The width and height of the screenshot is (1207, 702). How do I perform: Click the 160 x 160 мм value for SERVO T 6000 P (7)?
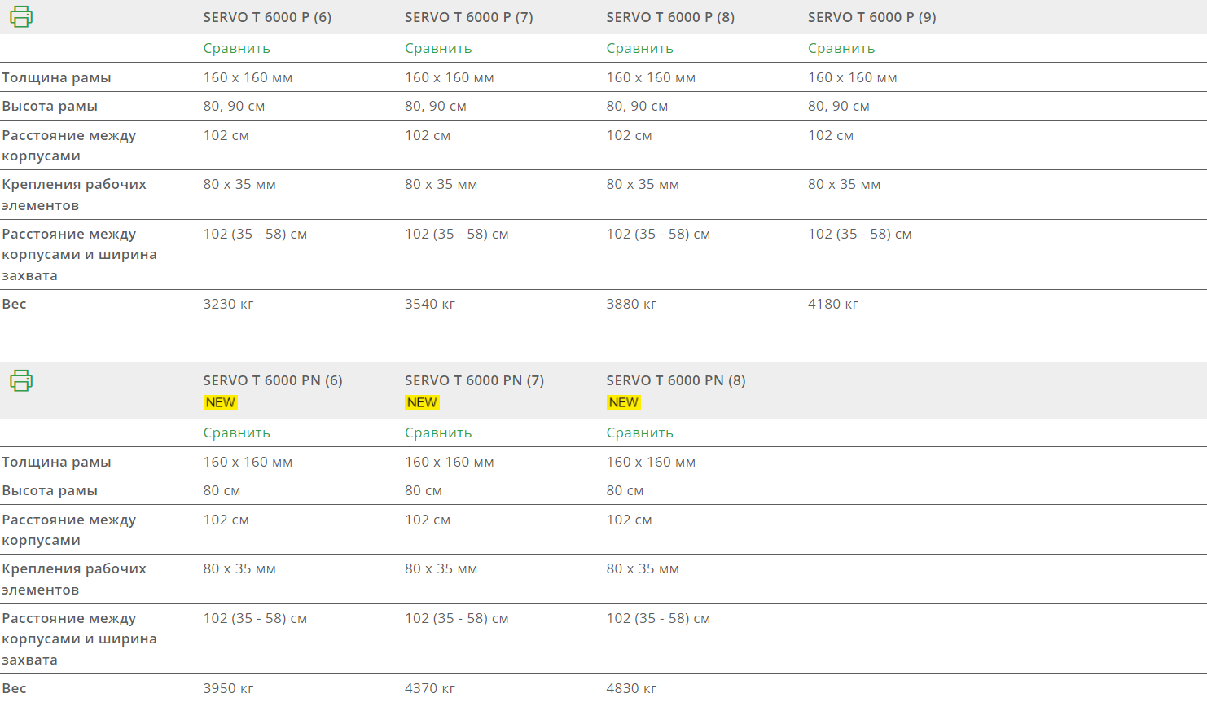click(x=450, y=77)
